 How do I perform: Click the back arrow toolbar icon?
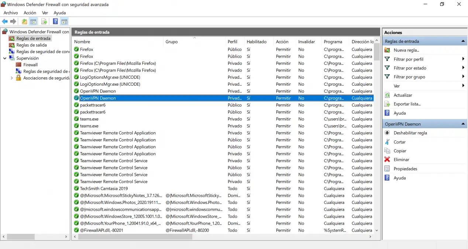[x=5, y=21]
